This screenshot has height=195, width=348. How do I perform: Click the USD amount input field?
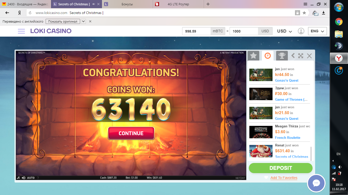244,31
